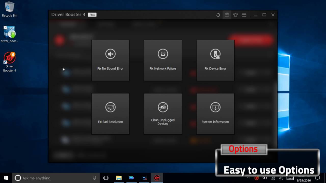Open the Fix Bad Resolution tool
This screenshot has width=326, height=183.
[110, 114]
